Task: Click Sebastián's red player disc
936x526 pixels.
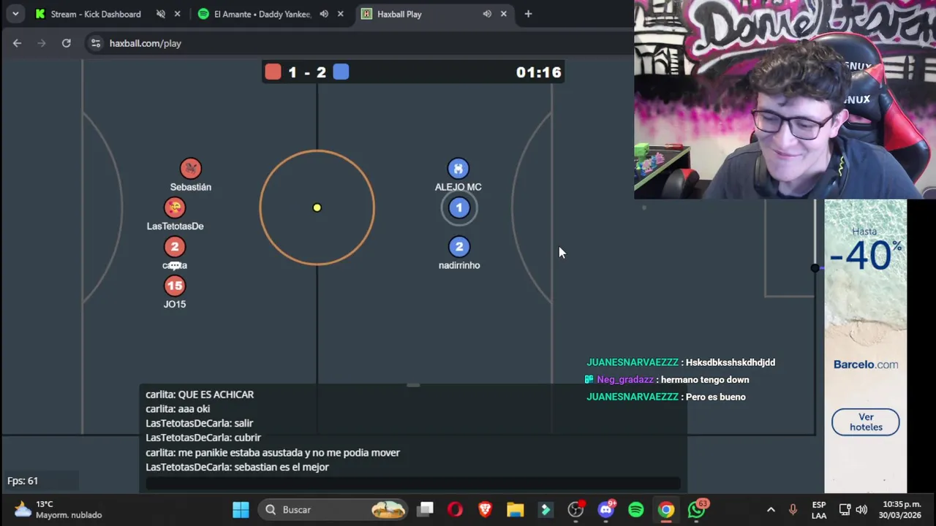Action: (190, 169)
